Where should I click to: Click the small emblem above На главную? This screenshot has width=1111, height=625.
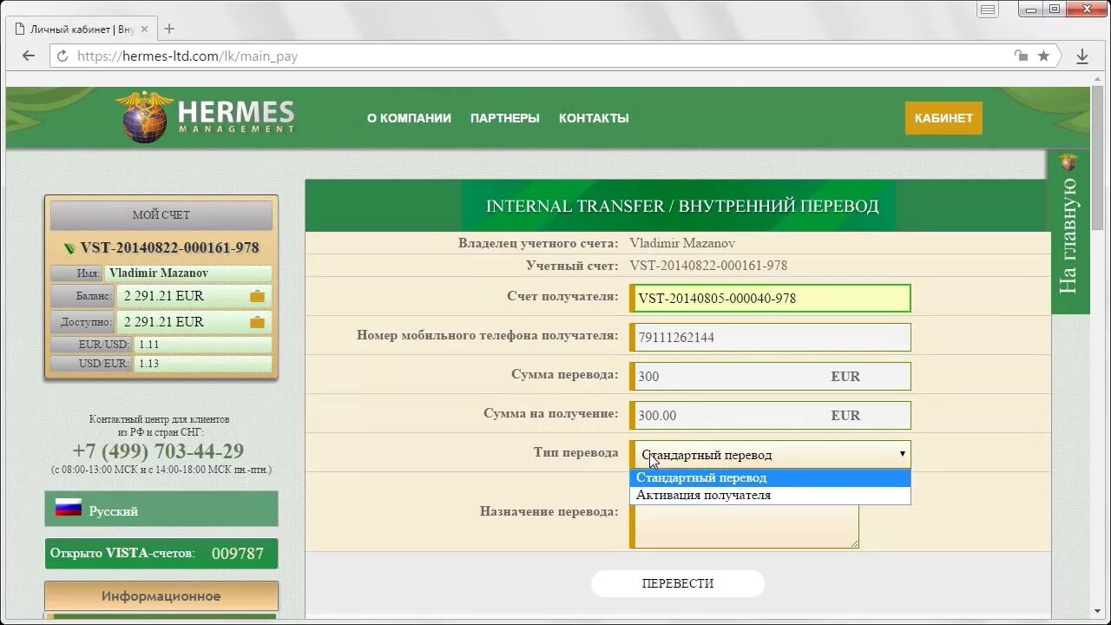tap(1068, 162)
